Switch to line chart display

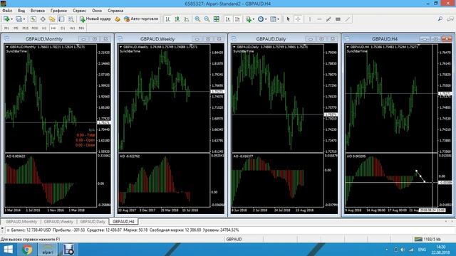click(187, 19)
